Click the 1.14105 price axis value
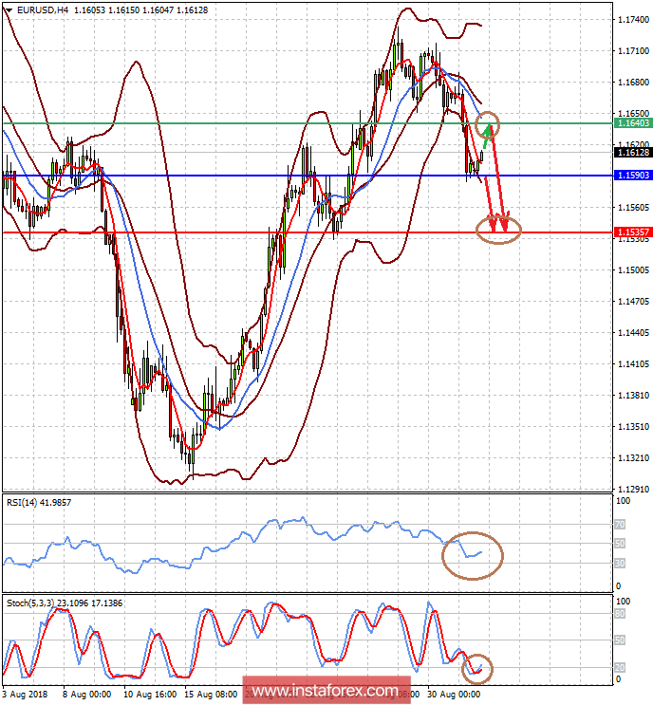This screenshot has height=705, width=653. [x=634, y=363]
